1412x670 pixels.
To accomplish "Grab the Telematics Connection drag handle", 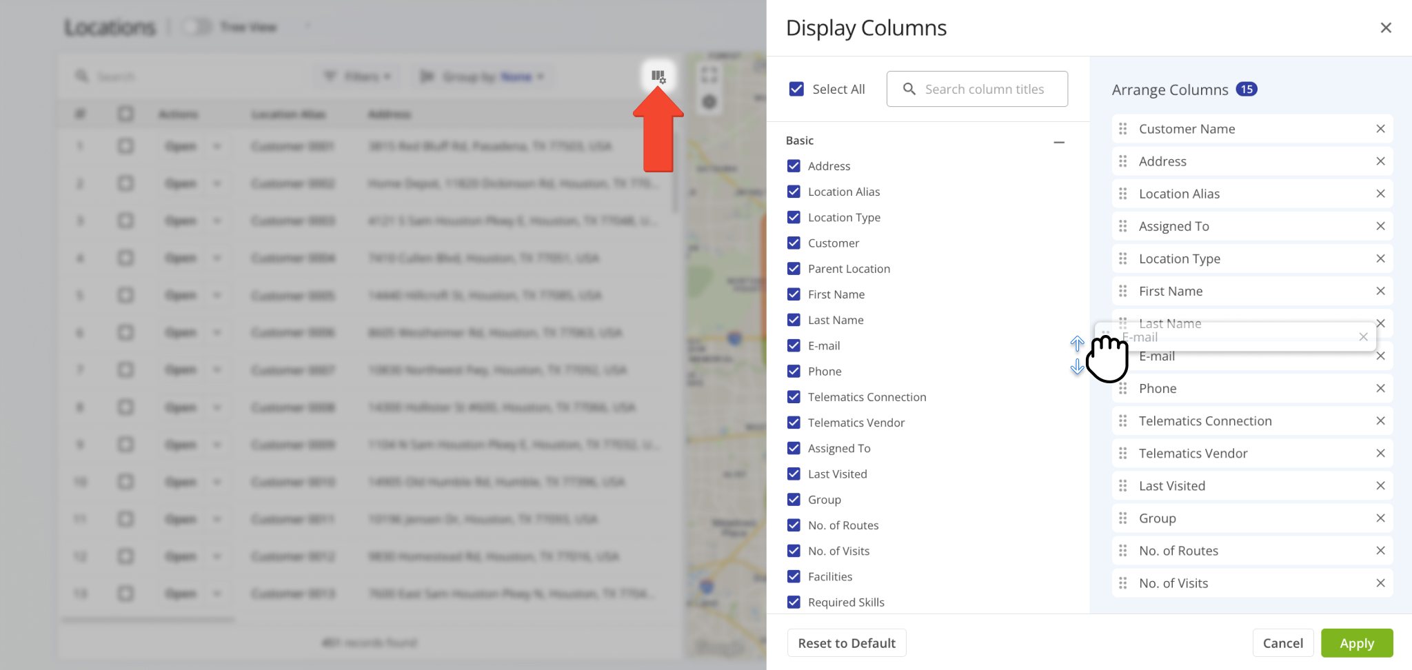I will (x=1123, y=420).
